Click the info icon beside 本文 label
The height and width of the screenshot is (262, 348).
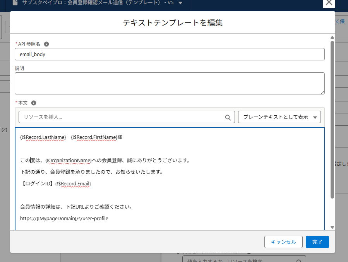tap(34, 103)
